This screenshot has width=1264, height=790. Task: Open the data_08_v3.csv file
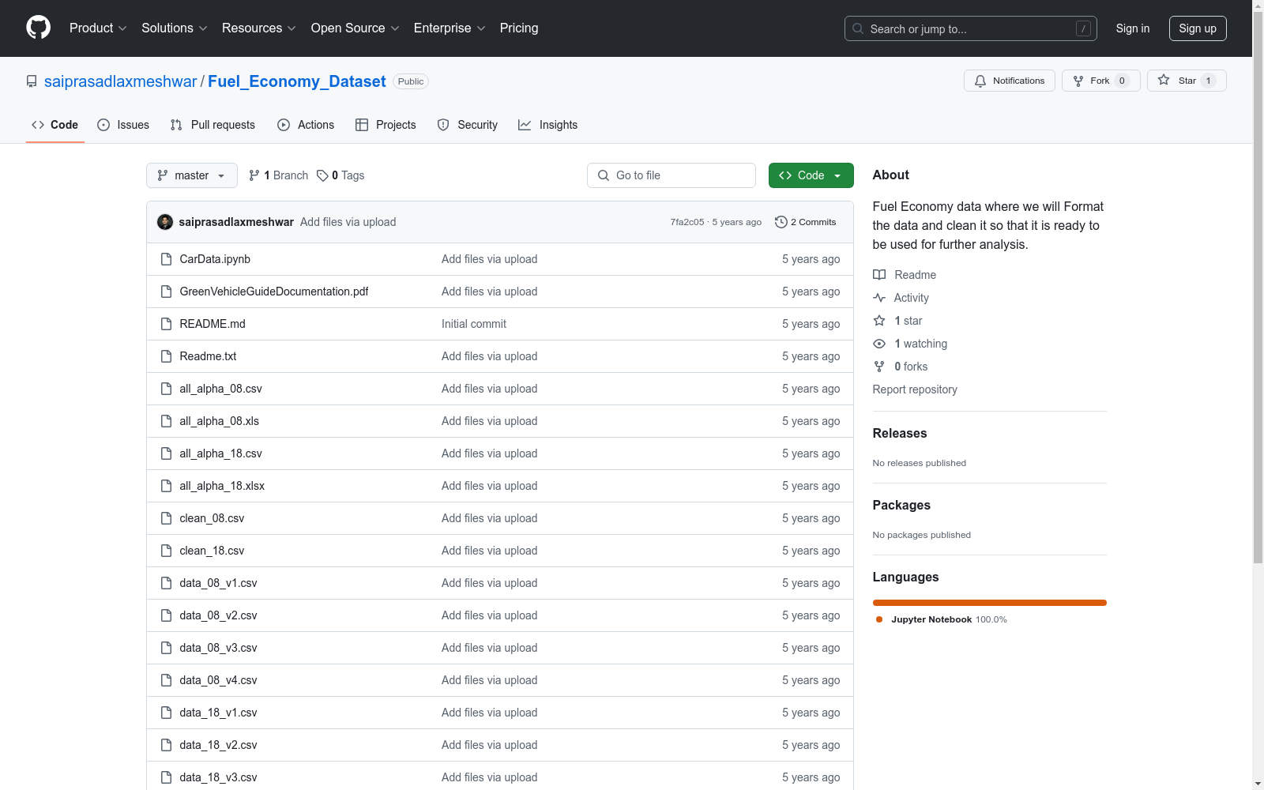[218, 648]
